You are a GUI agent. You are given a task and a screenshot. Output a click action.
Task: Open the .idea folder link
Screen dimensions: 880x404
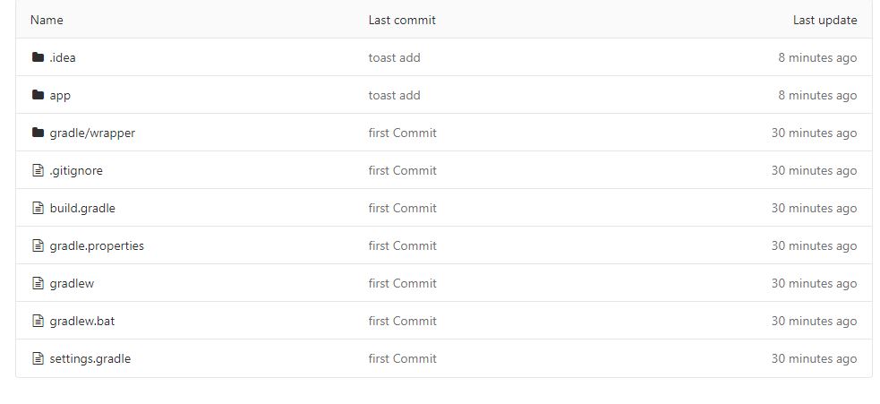pos(63,57)
